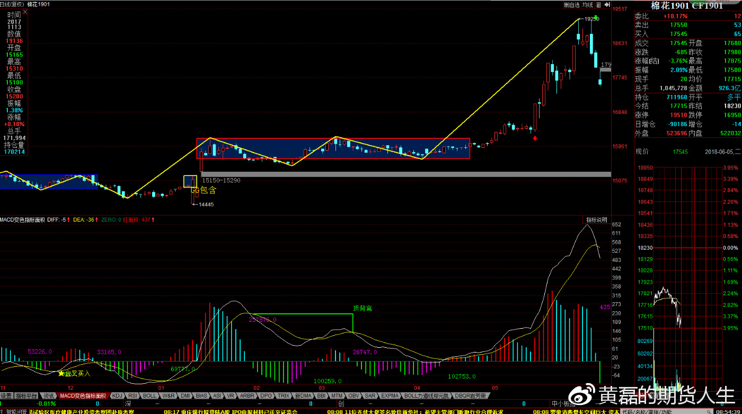Toggle the 均线 moving average display
This screenshot has height=414, width=742.
pos(587,5)
